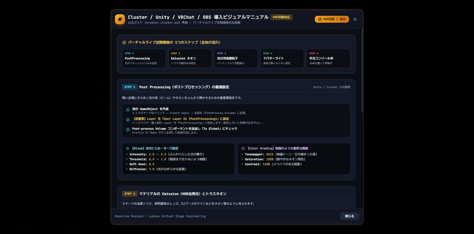Click '空の GameObject を作成' step title

point(150,108)
